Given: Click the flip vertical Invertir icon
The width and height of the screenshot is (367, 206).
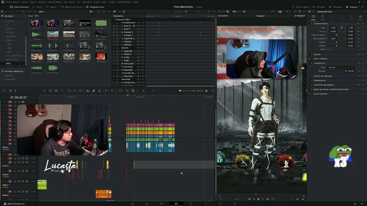Looking at the screenshot, I should click(x=332, y=49).
